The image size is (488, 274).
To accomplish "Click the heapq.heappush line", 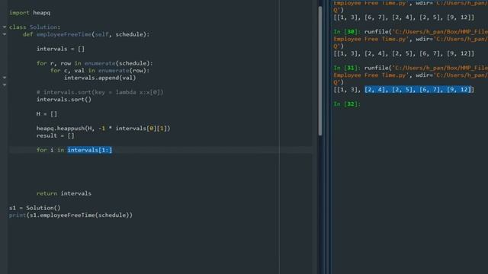I will (104, 129).
